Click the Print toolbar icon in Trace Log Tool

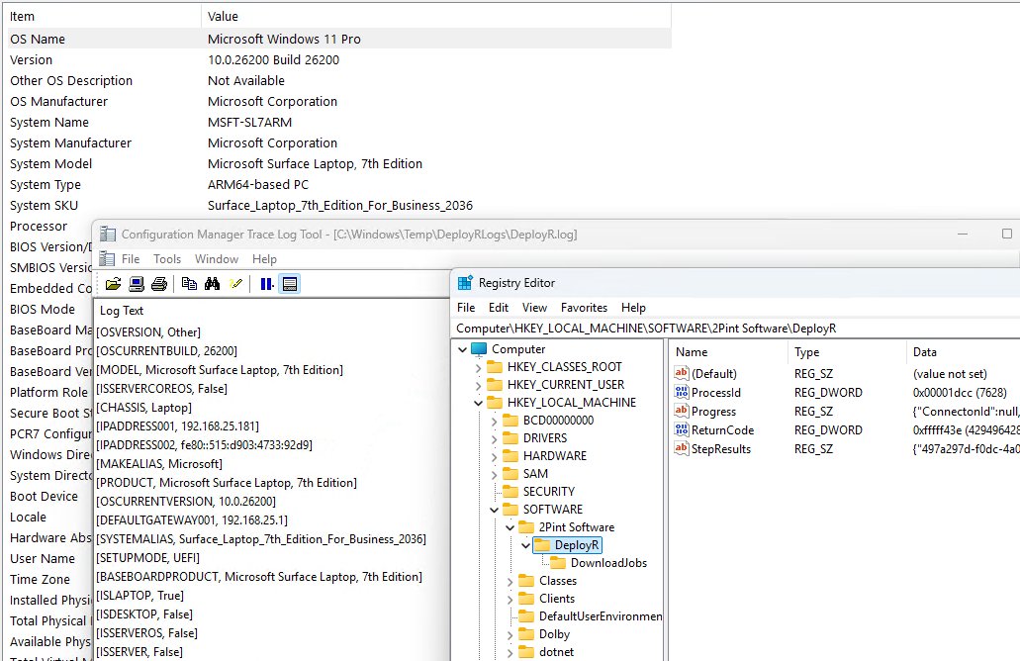[x=159, y=284]
